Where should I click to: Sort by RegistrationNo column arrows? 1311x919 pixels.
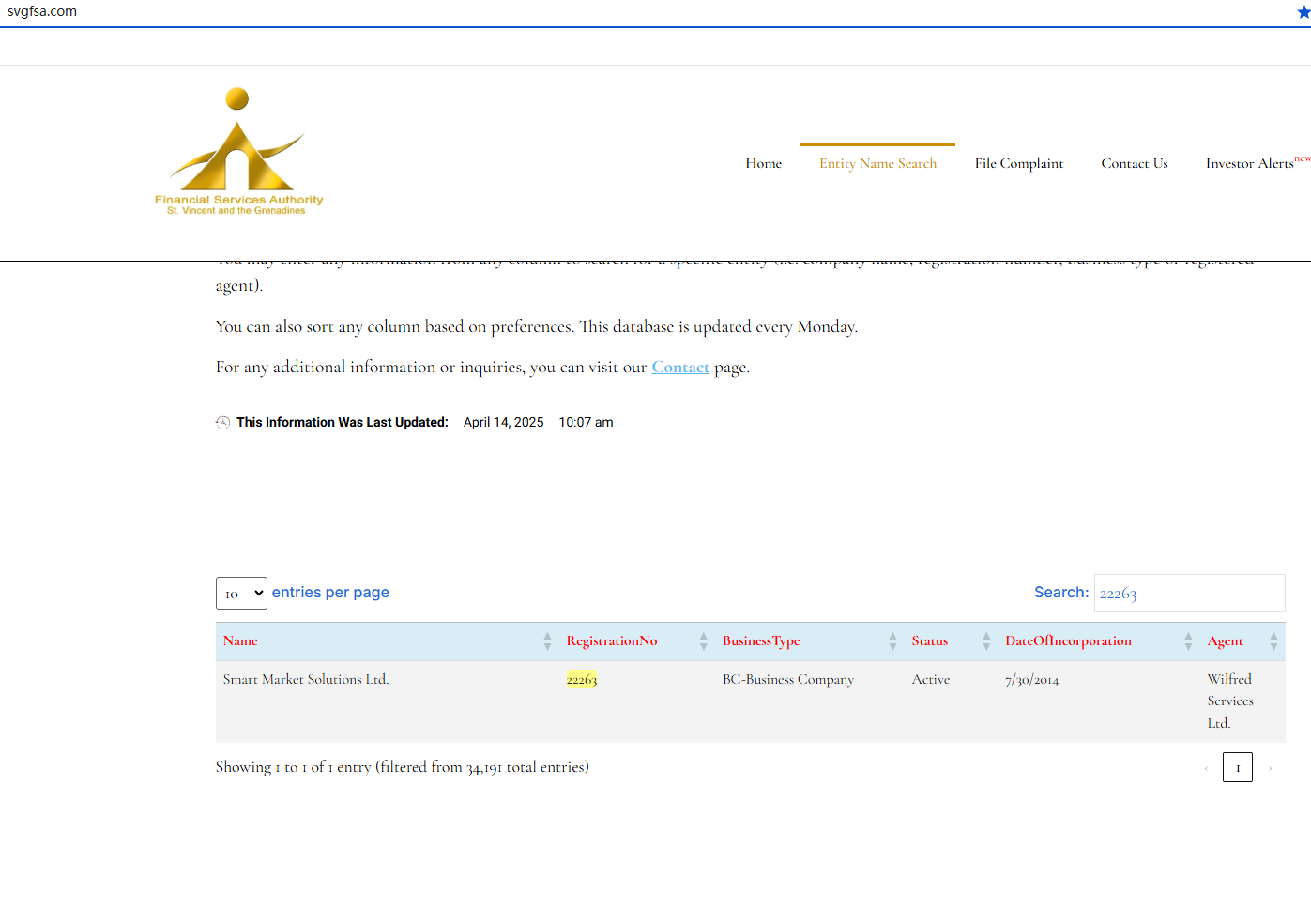(x=703, y=641)
